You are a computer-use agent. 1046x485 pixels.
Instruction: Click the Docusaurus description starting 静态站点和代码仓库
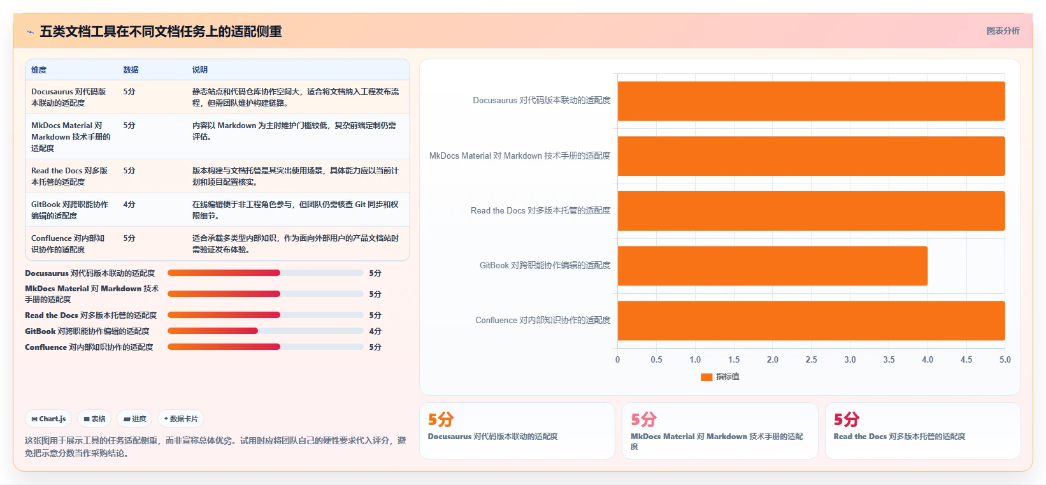point(296,97)
